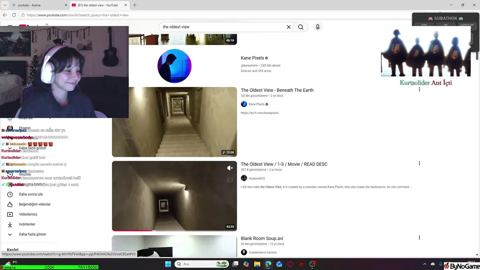480x270 pixels.
Task: Reload the current page
Action: point(14,15)
